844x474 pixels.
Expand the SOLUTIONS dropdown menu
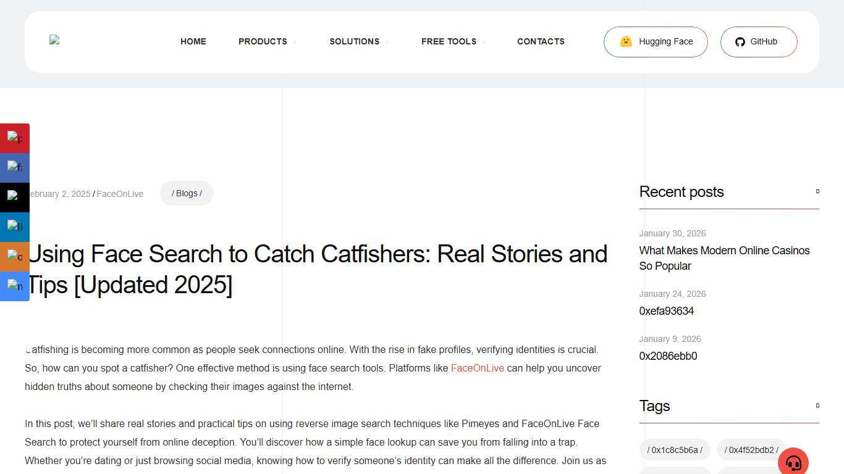(x=354, y=41)
